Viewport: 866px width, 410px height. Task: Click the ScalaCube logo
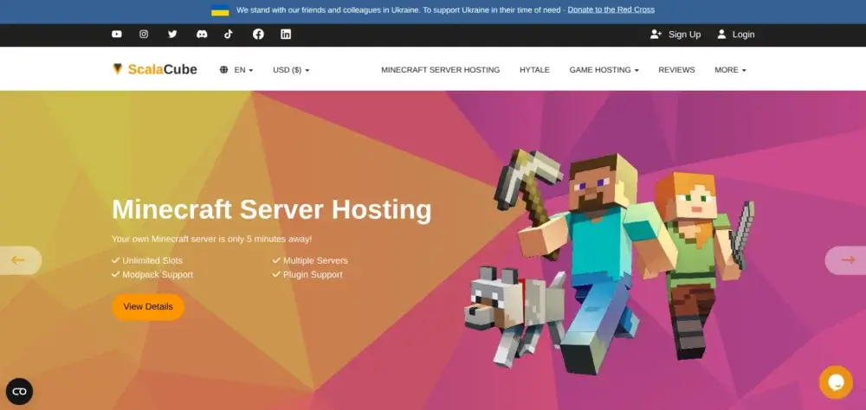155,69
